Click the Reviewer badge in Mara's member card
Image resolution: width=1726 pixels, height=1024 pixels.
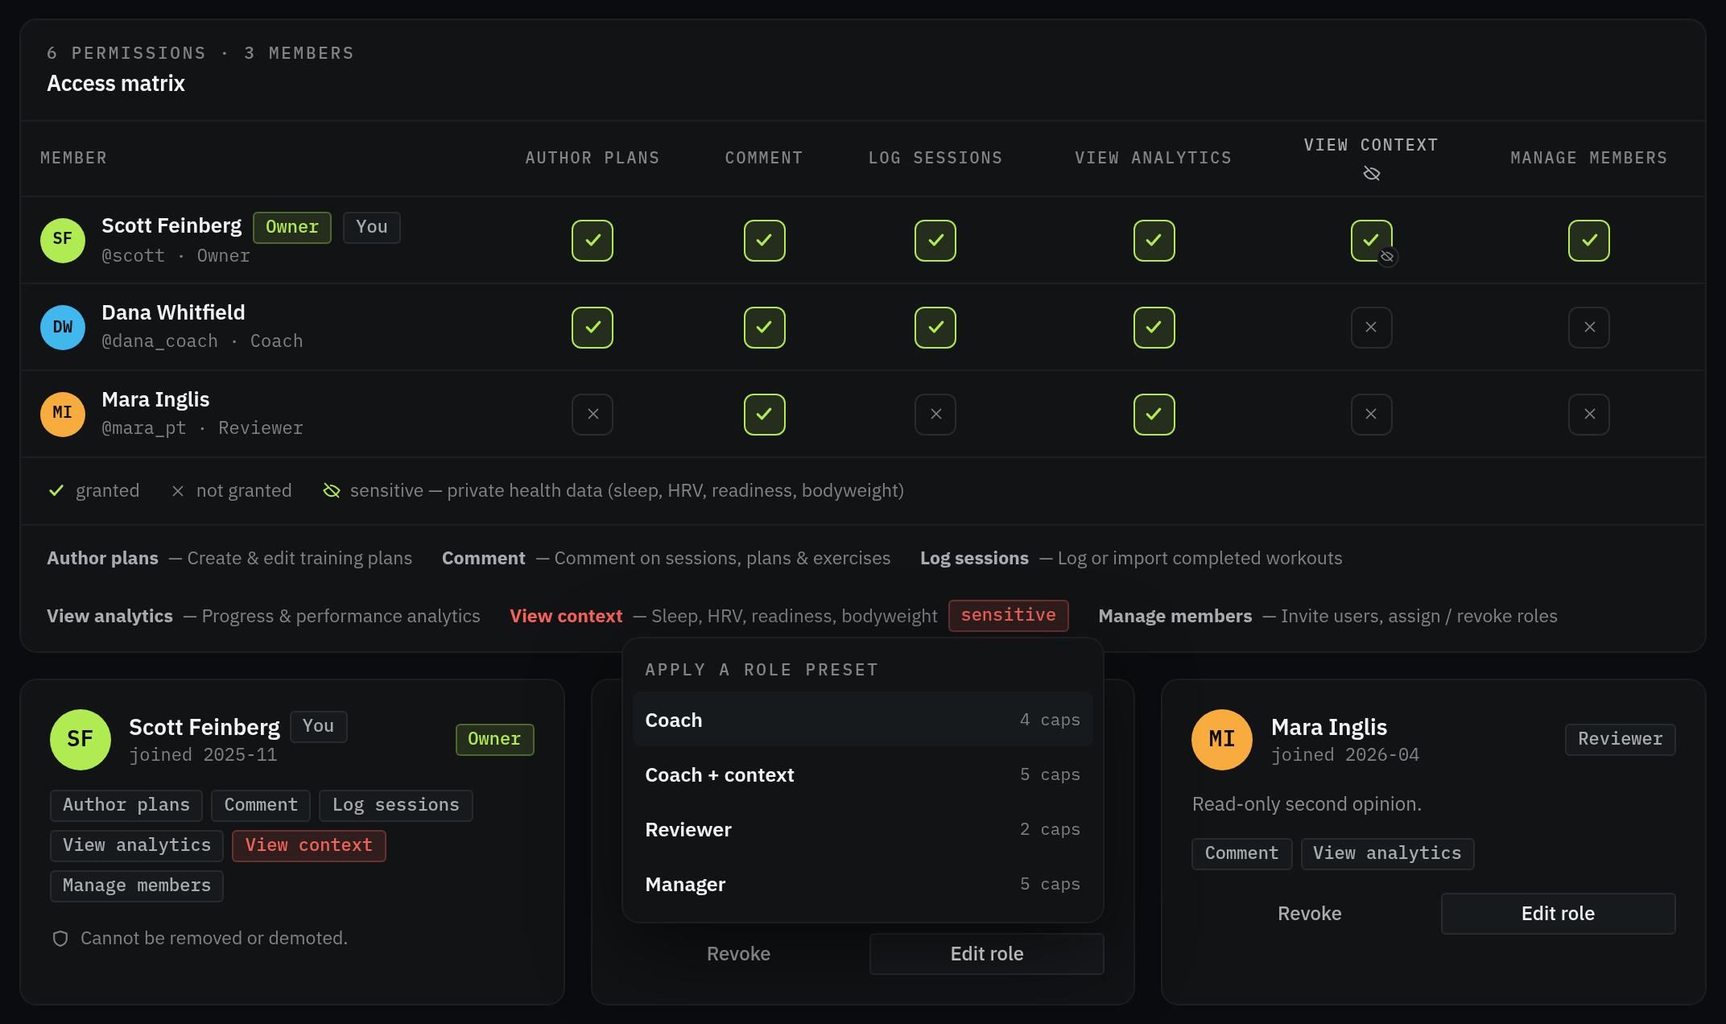1620,739
